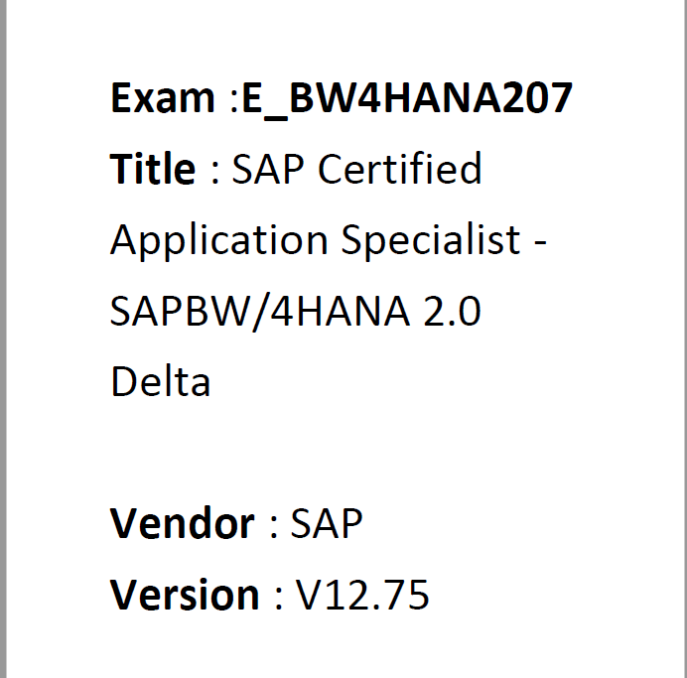Click the vendor value 'SAP'

(327, 523)
